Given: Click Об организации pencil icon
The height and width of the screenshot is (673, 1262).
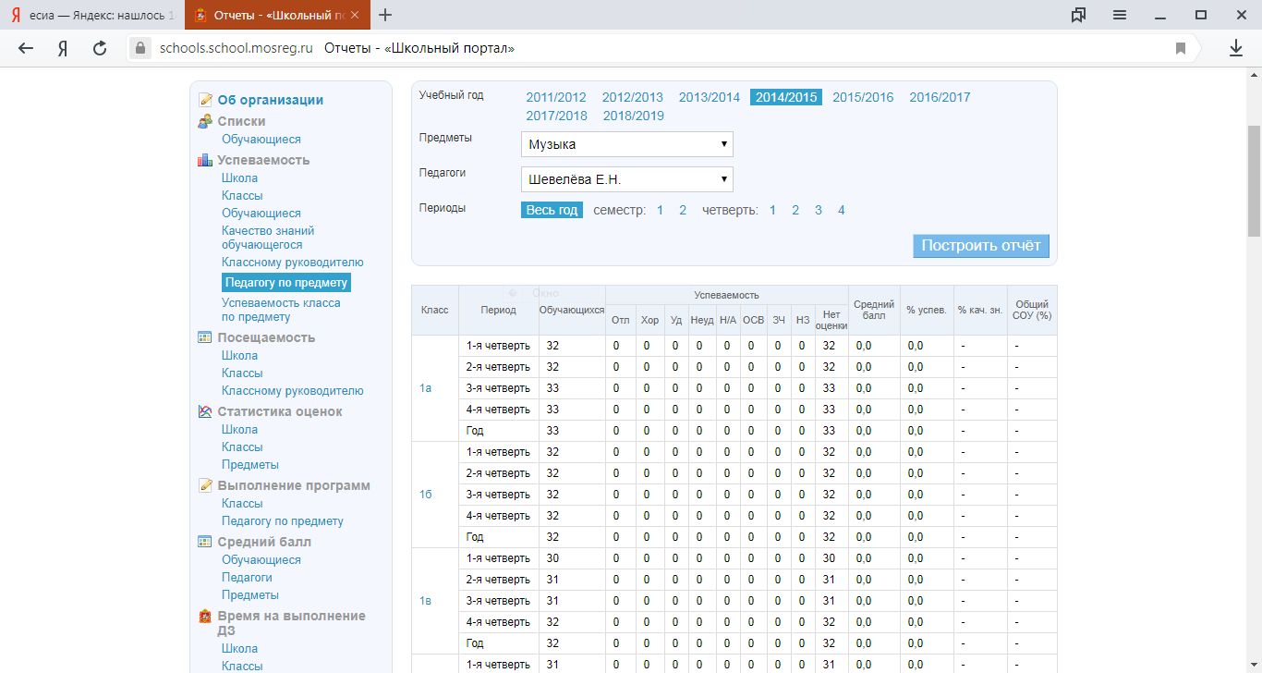Looking at the screenshot, I should pos(205,100).
